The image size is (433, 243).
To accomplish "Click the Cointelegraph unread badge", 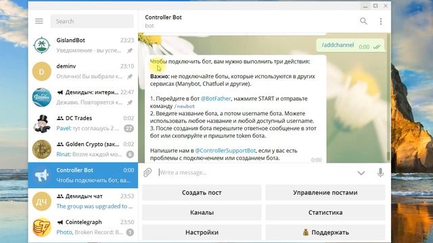I will [x=130, y=232].
